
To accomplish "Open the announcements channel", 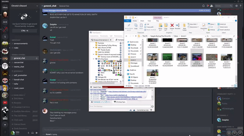I will click(x=21, y=43).
